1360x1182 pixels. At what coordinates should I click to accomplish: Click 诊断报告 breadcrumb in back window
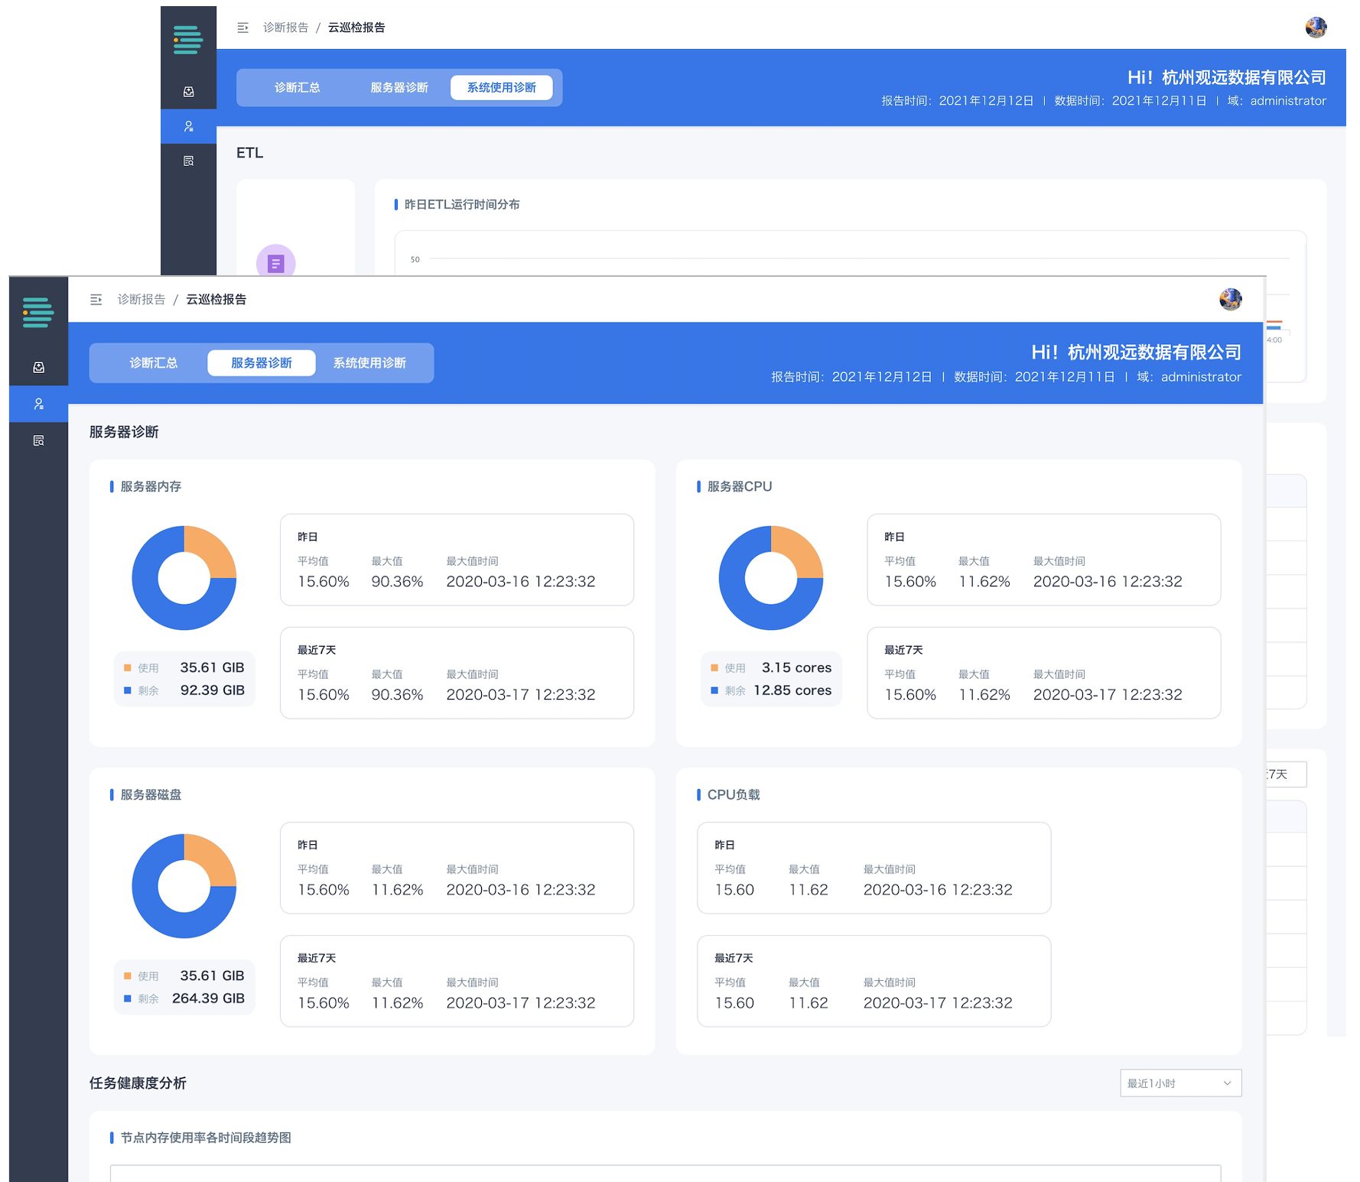[286, 28]
